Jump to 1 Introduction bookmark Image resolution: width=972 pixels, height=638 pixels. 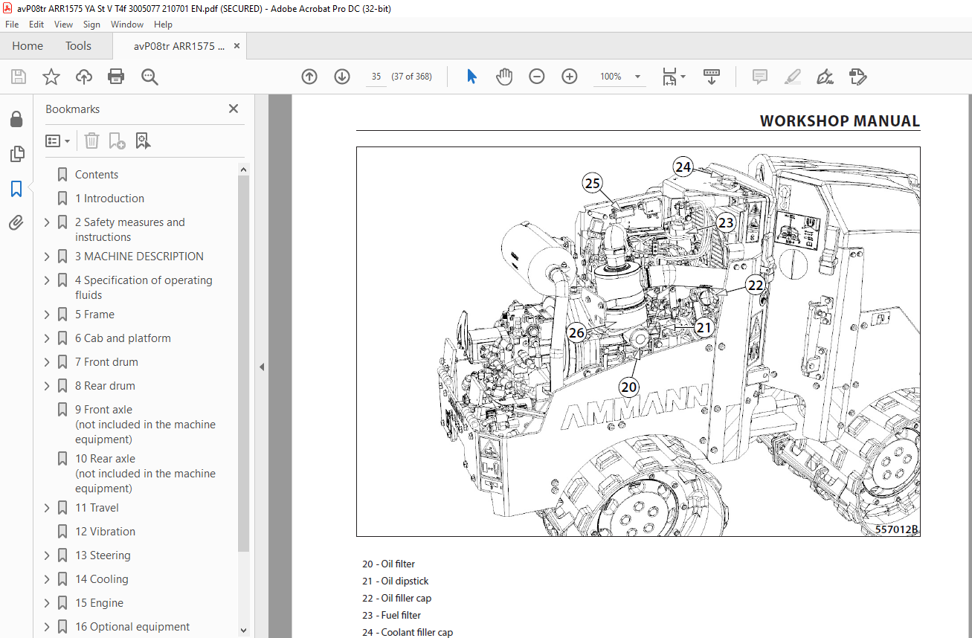(109, 199)
